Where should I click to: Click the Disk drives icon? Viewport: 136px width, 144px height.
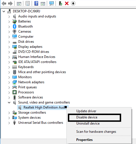click(15, 42)
